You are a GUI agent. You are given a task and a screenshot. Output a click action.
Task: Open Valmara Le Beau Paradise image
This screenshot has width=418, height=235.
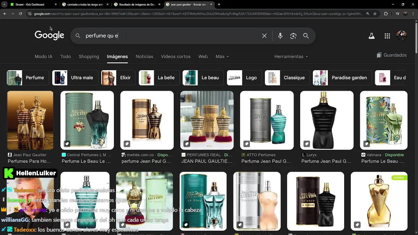pos(384,120)
